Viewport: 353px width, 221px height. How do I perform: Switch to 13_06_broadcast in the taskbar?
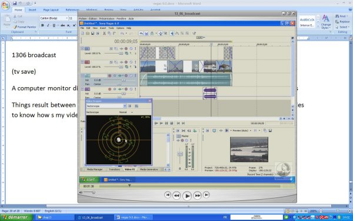click(x=94, y=217)
